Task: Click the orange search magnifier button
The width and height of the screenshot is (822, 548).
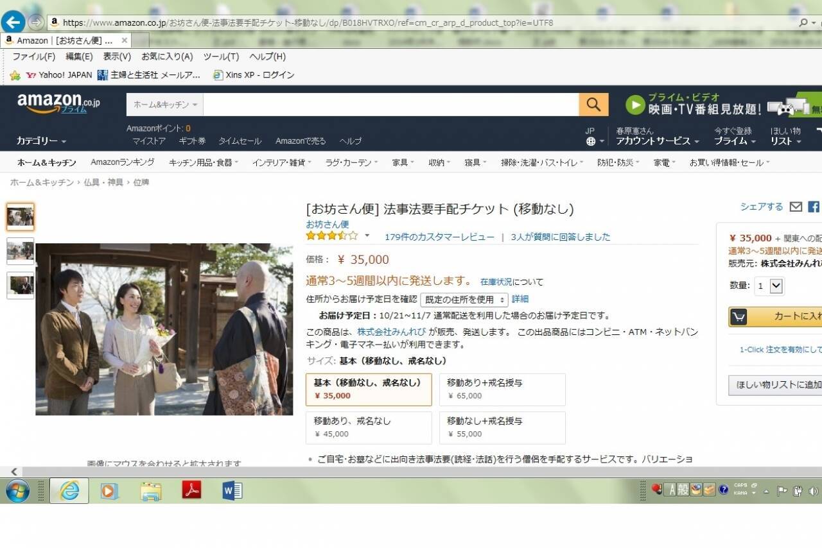Action: click(x=593, y=105)
